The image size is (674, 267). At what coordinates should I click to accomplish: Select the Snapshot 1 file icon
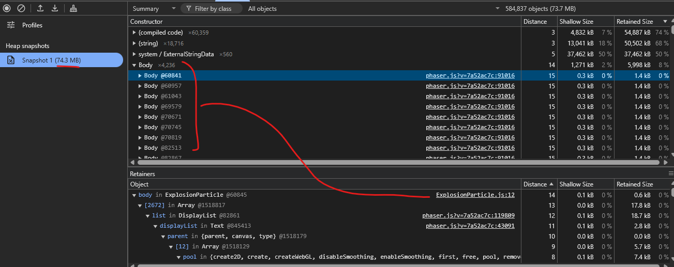click(x=11, y=60)
